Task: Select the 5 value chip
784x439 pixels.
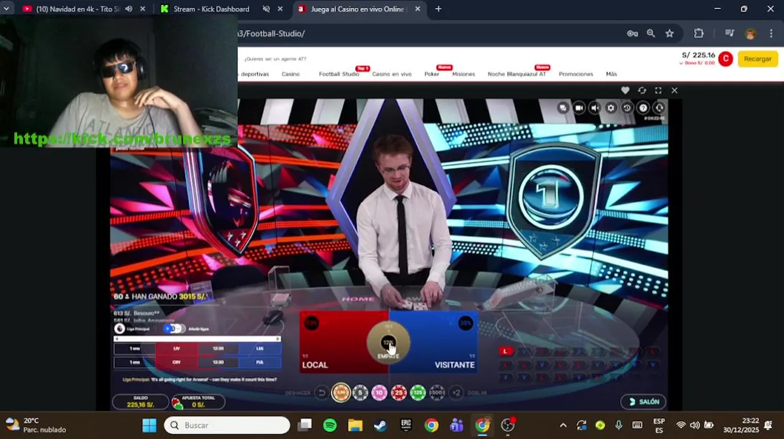Action: [360, 393]
